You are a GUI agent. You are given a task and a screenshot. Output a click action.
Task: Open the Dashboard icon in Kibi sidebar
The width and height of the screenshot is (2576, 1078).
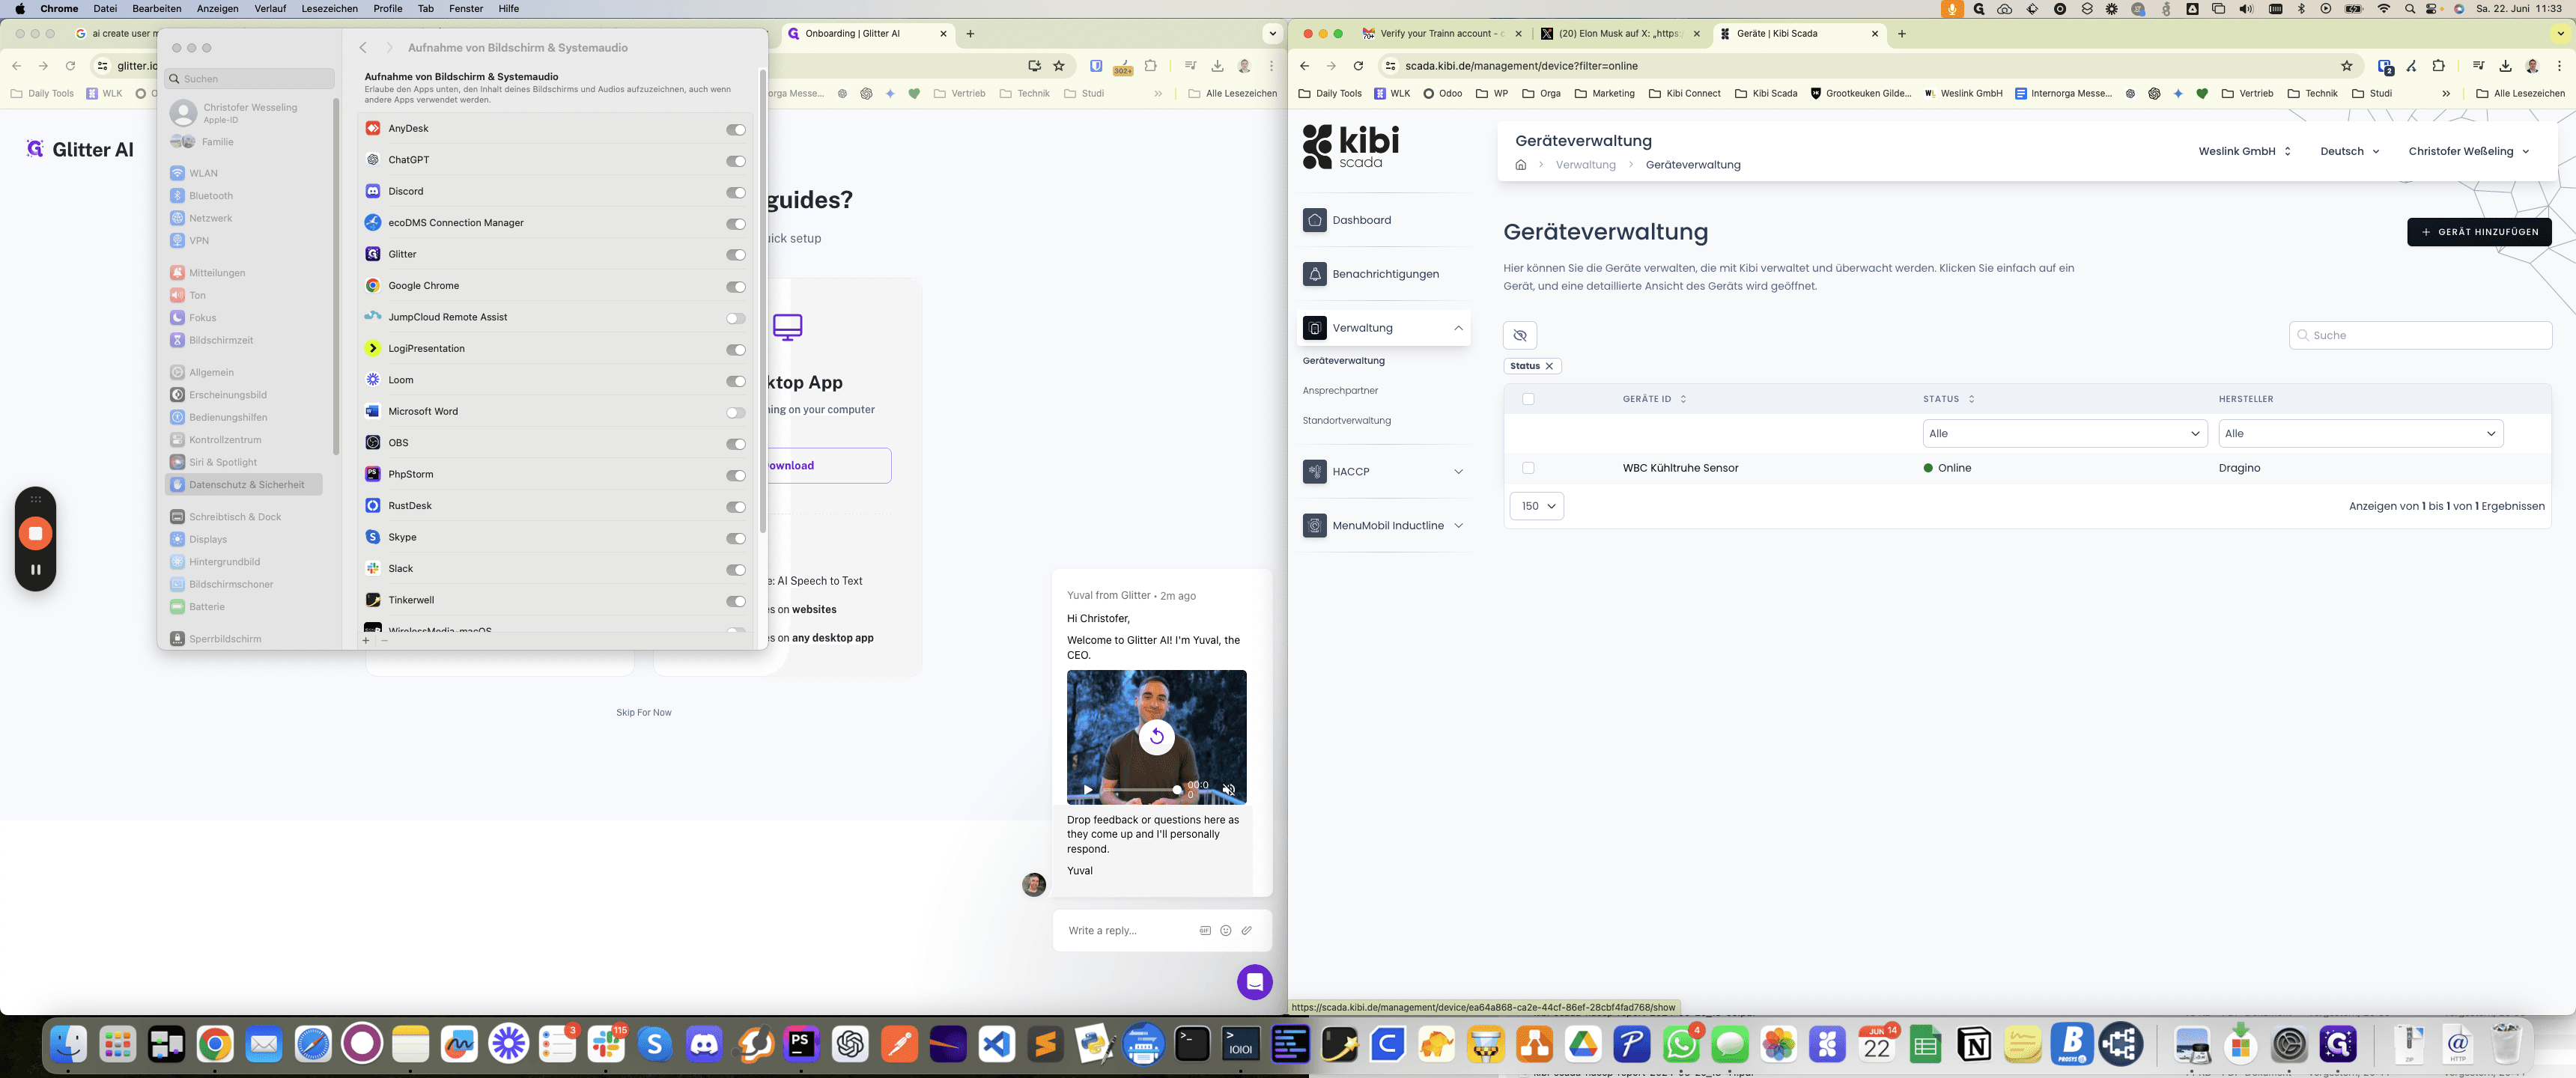[x=1315, y=220]
